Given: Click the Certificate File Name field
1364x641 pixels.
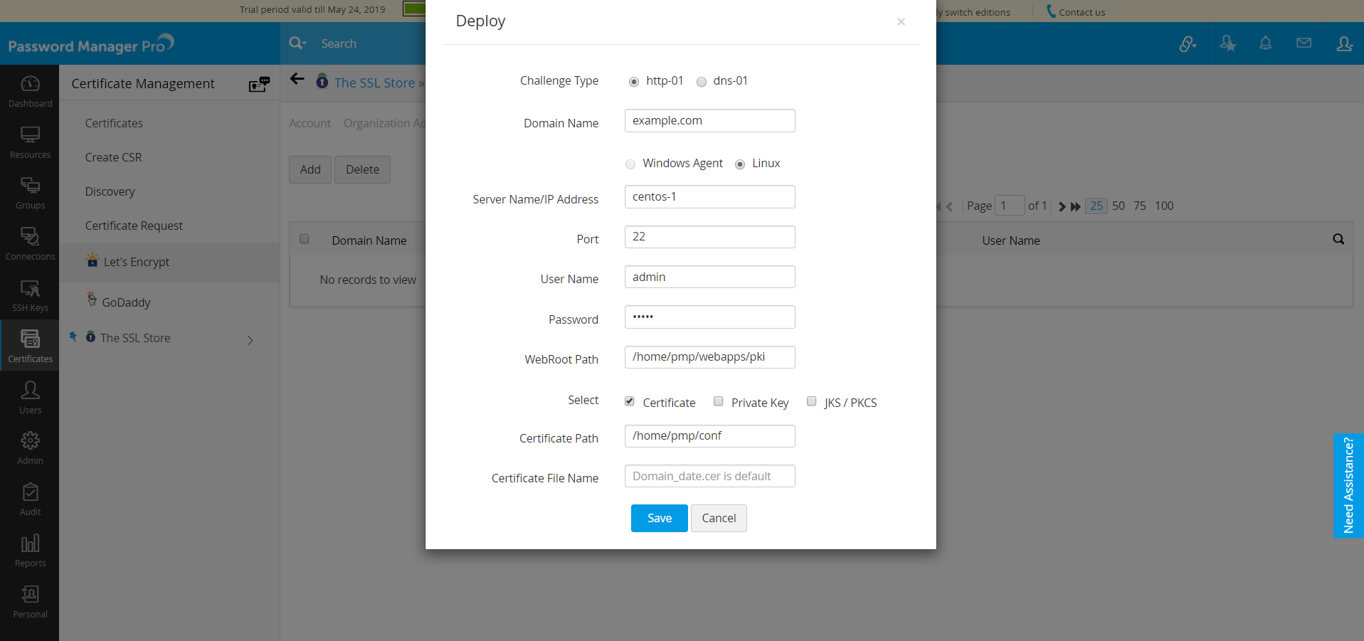Looking at the screenshot, I should (709, 476).
